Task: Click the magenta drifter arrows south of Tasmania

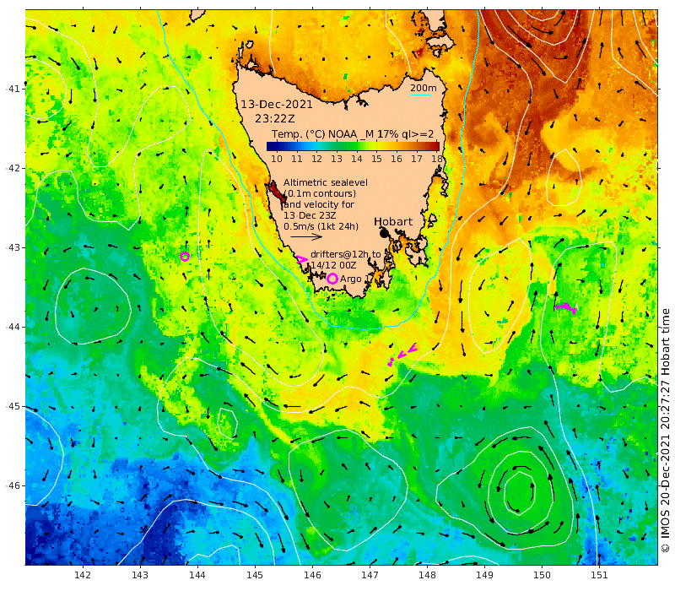Action: 402,355
